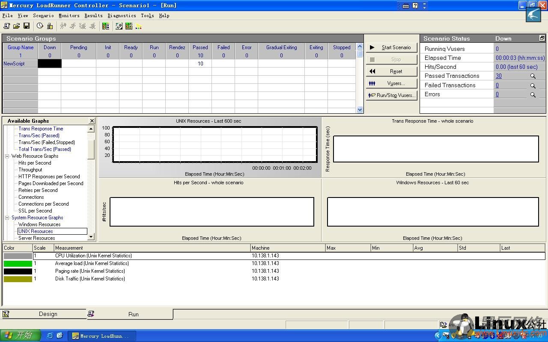The image size is (548, 342).
Task: Switch to the Run tab
Action: point(130,314)
